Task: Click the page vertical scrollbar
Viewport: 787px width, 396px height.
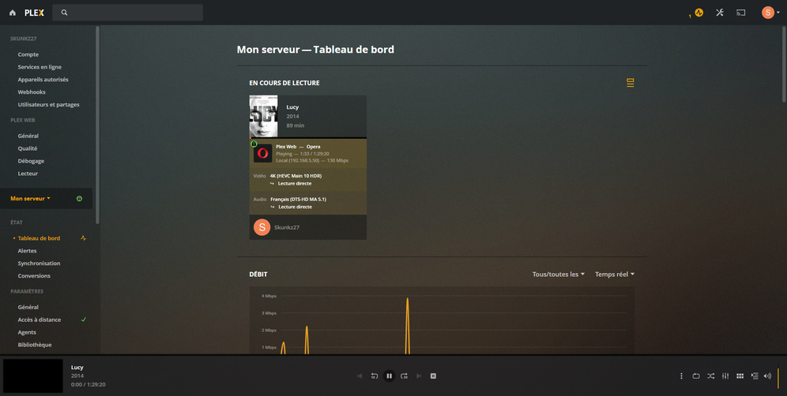Action: point(784,64)
